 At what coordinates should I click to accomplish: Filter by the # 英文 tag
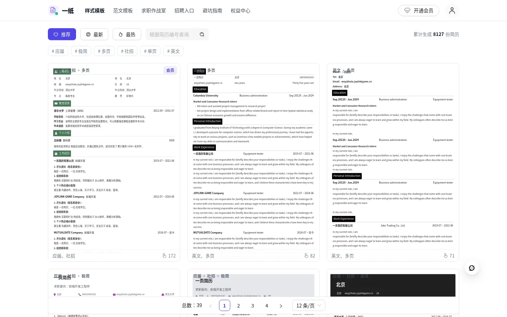[x=173, y=51]
